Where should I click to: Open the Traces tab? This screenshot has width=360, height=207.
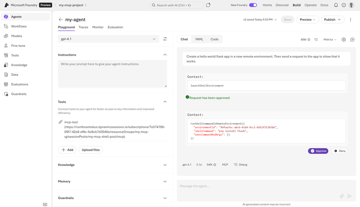point(83,27)
